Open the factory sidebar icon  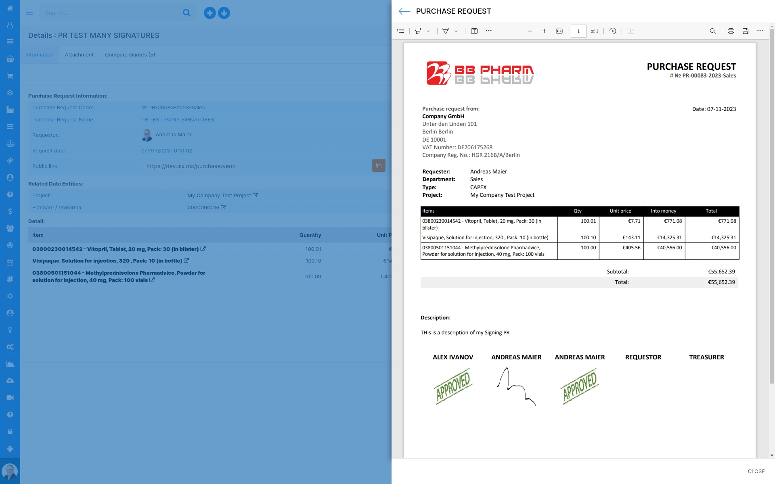[x=10, y=110]
